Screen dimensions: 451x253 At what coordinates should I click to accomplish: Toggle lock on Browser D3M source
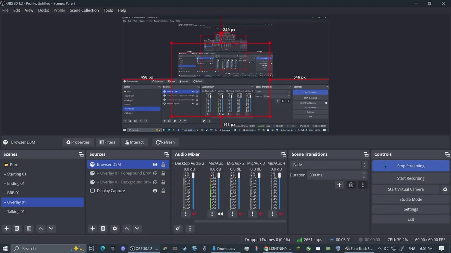coord(163,164)
